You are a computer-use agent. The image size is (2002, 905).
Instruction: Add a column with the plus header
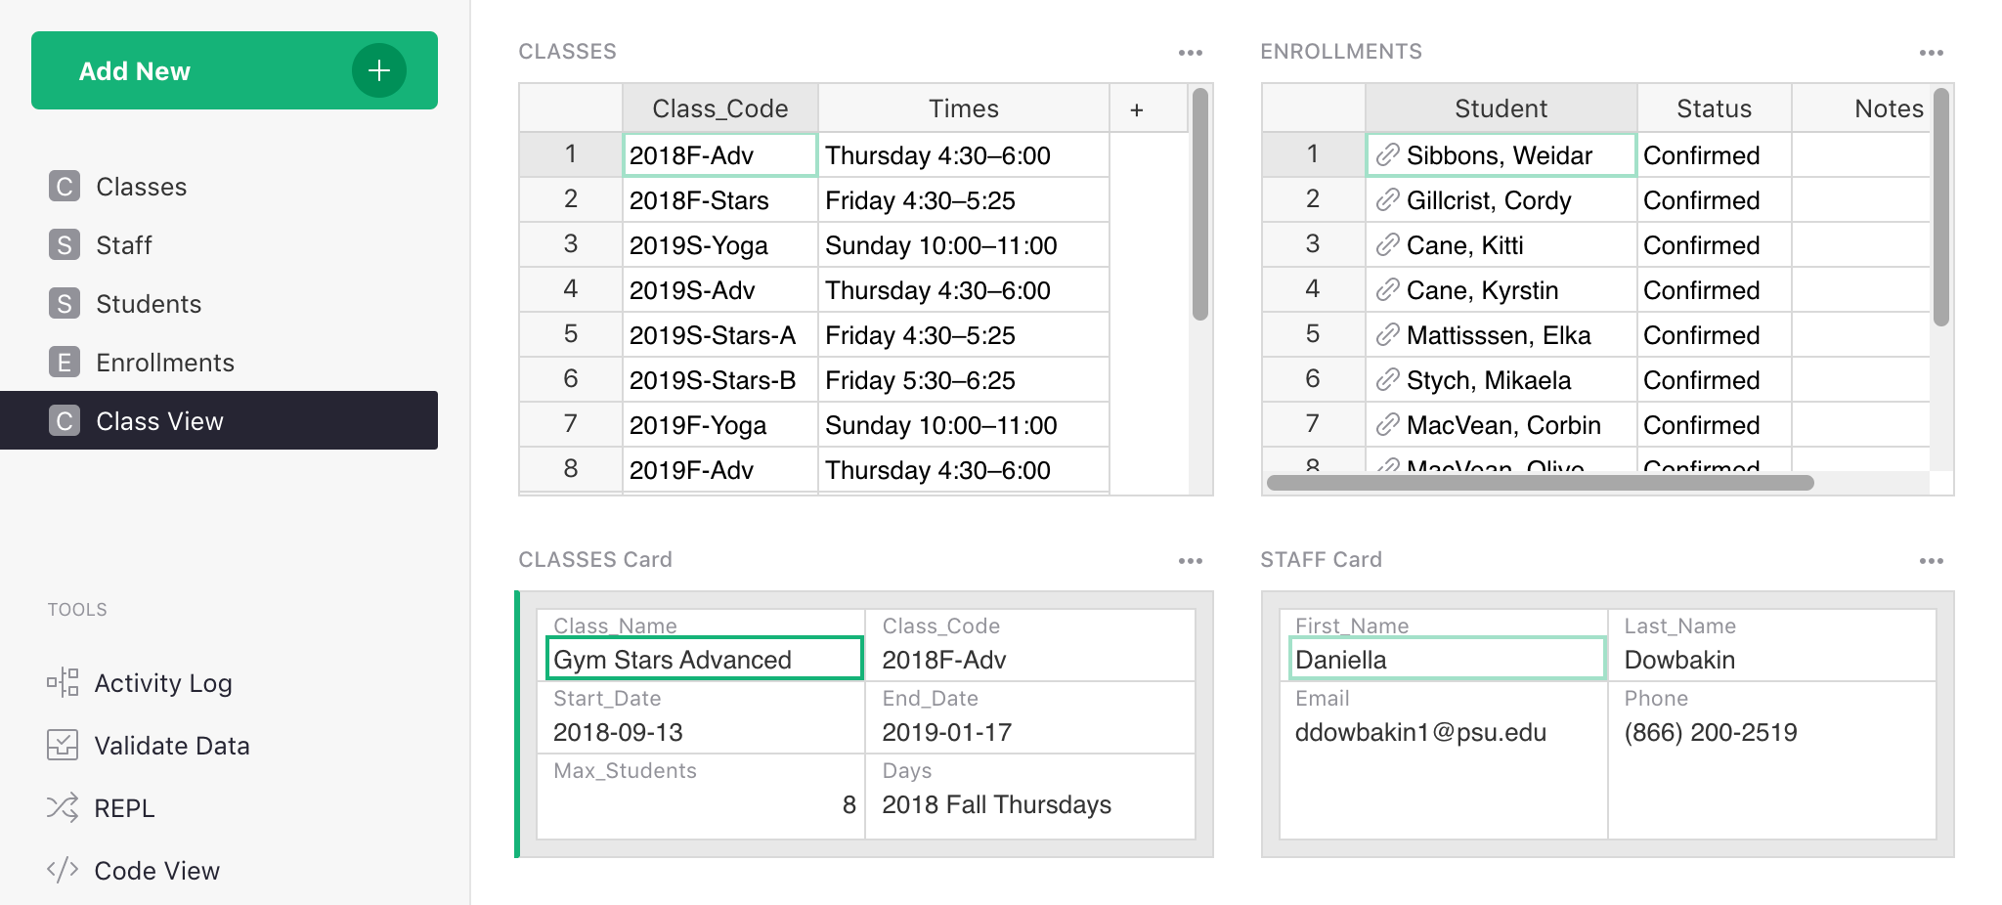[1136, 109]
